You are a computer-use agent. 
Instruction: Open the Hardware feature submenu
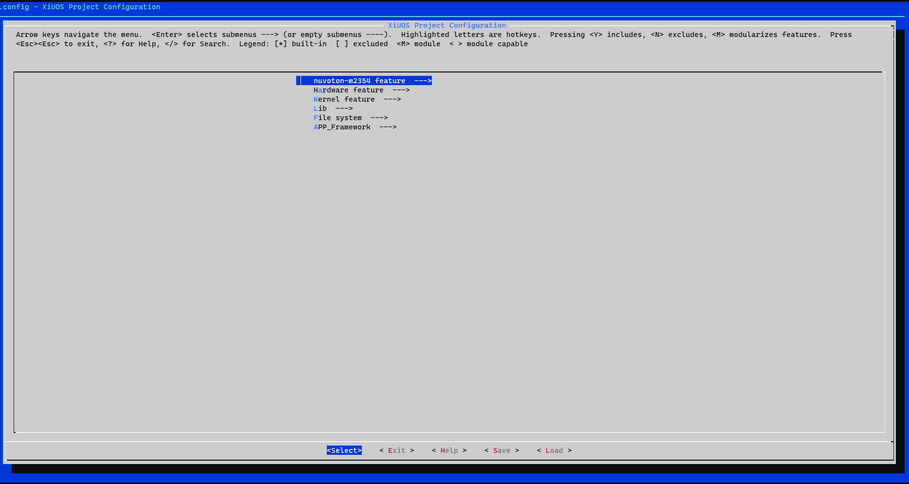(361, 90)
